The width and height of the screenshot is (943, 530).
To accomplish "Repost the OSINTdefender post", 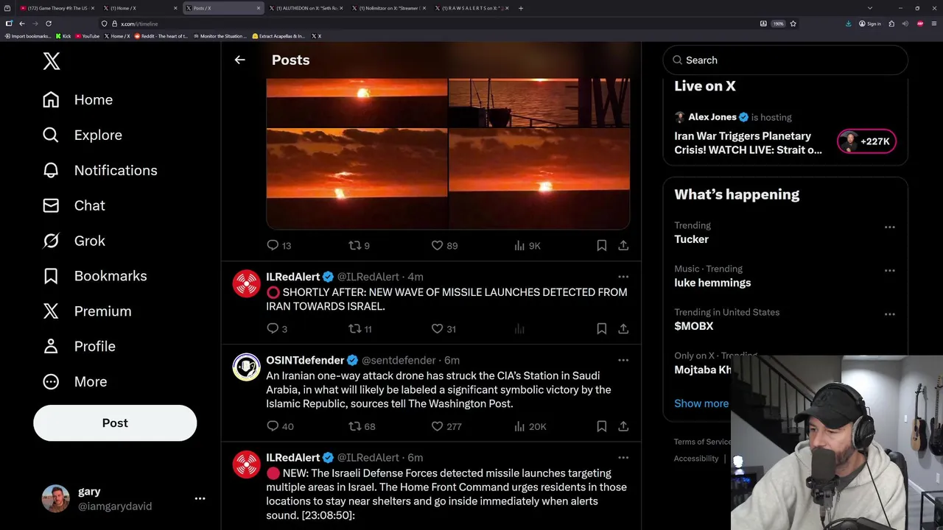I will [x=362, y=426].
